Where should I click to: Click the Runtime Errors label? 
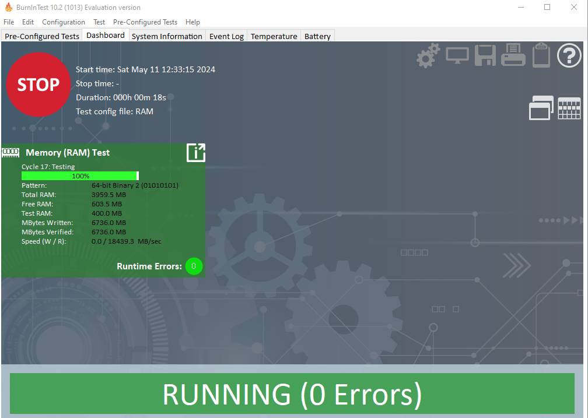(149, 266)
